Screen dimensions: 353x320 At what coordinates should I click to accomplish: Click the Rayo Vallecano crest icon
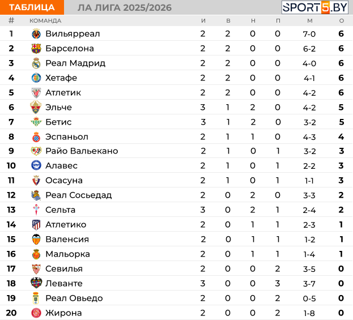[x=36, y=151]
